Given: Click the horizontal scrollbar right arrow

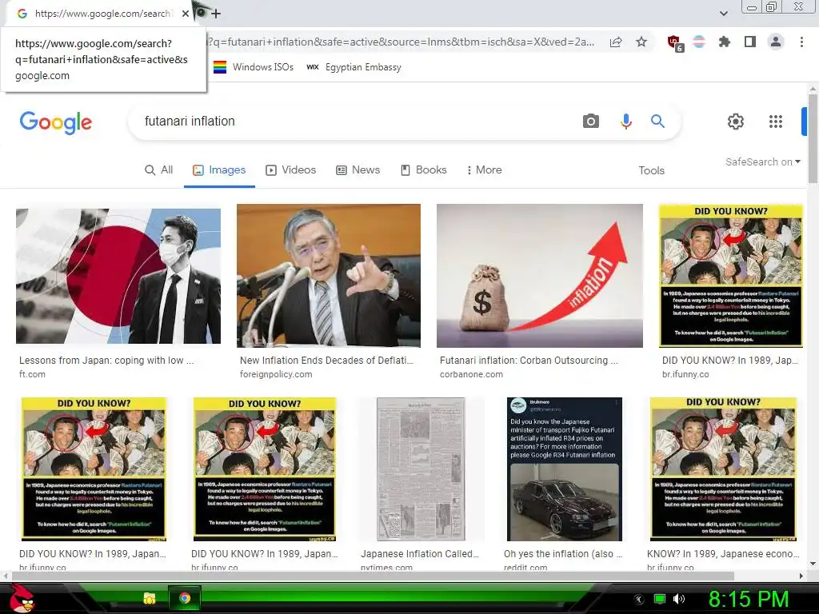Looking at the screenshot, I should 801,576.
